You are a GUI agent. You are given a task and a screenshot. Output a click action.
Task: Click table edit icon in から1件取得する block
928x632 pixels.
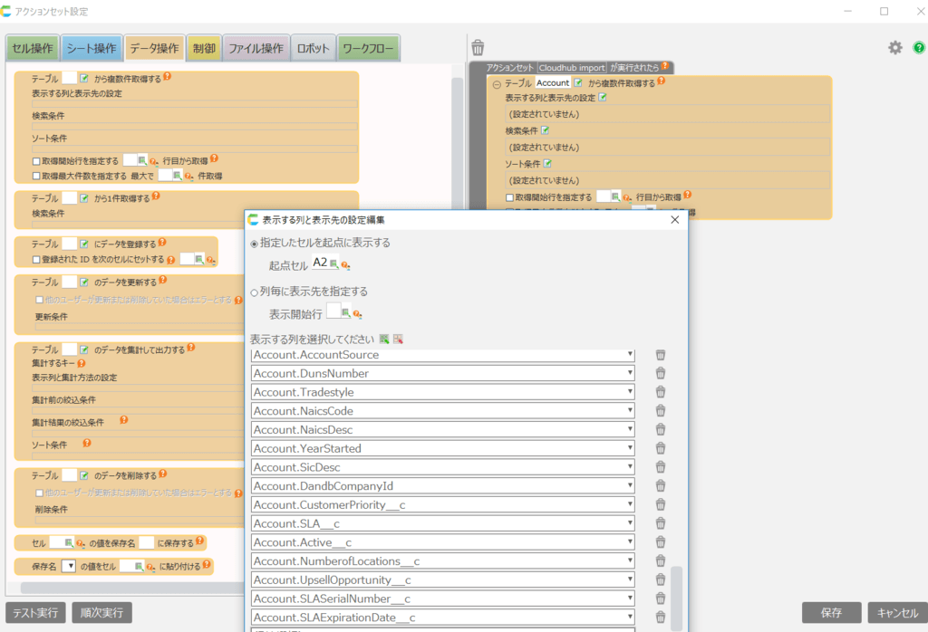coord(84,198)
